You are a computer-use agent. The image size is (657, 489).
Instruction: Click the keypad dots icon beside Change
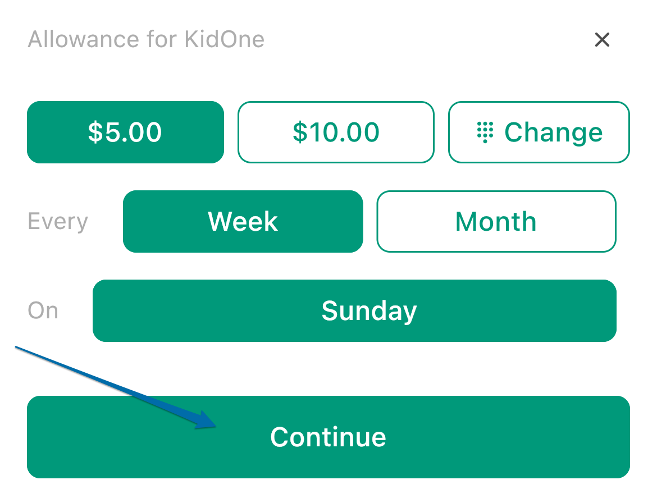tap(485, 132)
